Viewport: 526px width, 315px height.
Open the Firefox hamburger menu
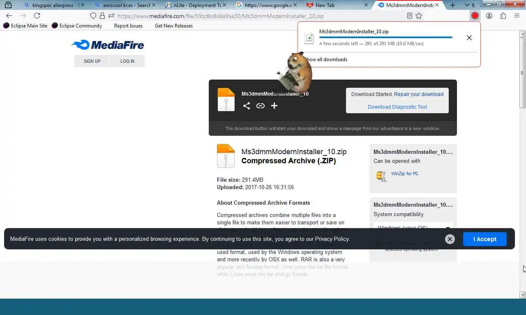[517, 16]
